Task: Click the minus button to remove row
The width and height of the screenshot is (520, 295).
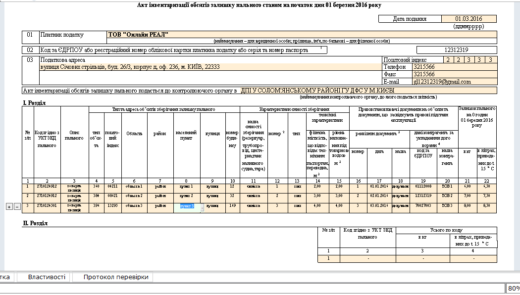Action: pyautogui.click(x=16, y=206)
